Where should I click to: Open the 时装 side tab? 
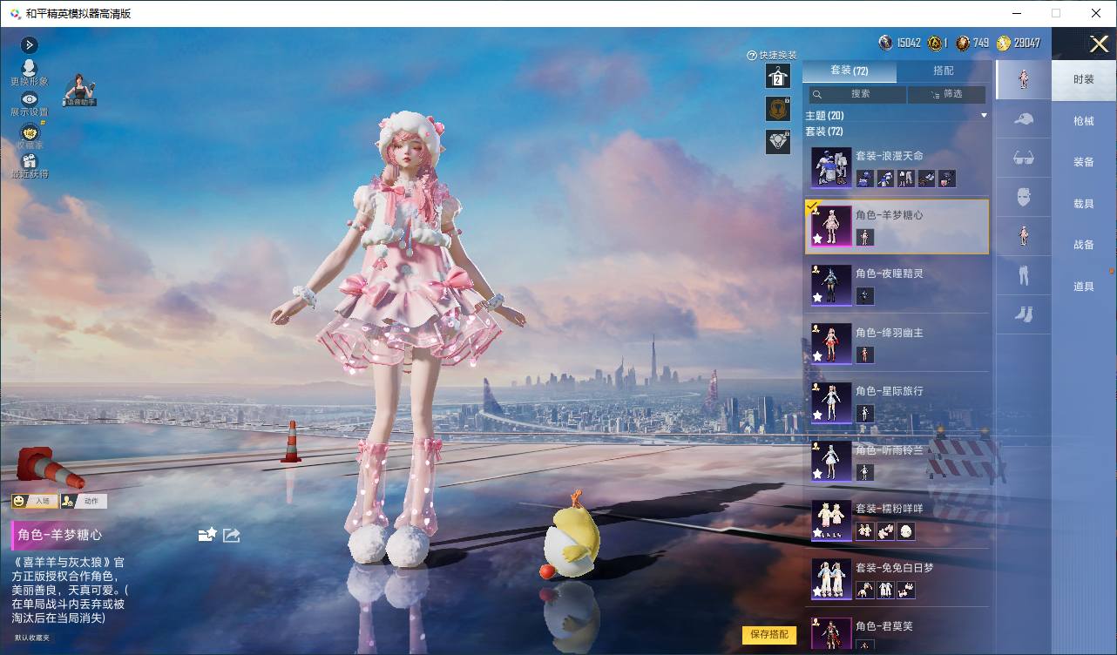[1084, 79]
